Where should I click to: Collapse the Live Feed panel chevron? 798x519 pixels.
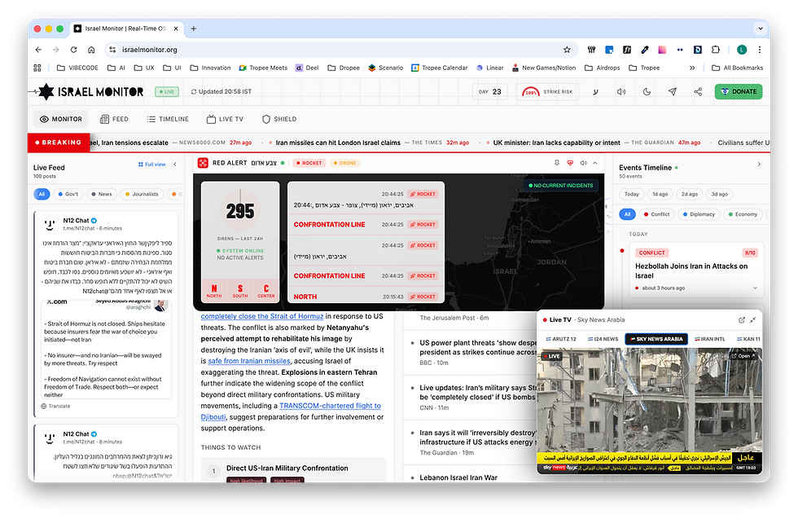pos(175,165)
